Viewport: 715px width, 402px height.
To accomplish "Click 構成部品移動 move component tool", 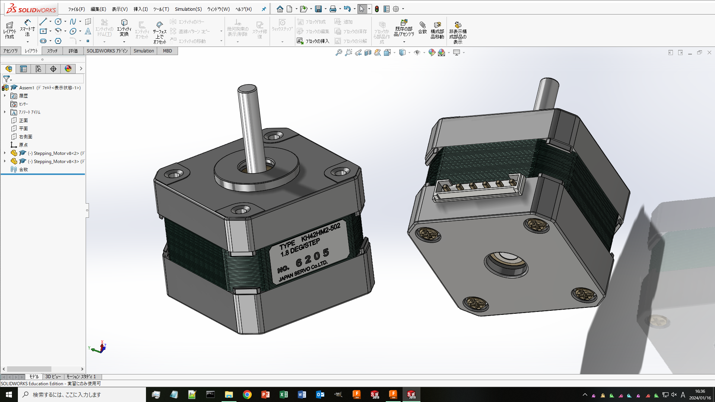I will (437, 30).
